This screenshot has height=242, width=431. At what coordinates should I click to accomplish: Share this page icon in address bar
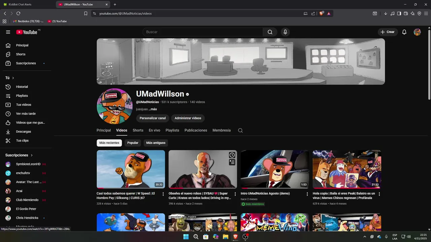tap(313, 13)
